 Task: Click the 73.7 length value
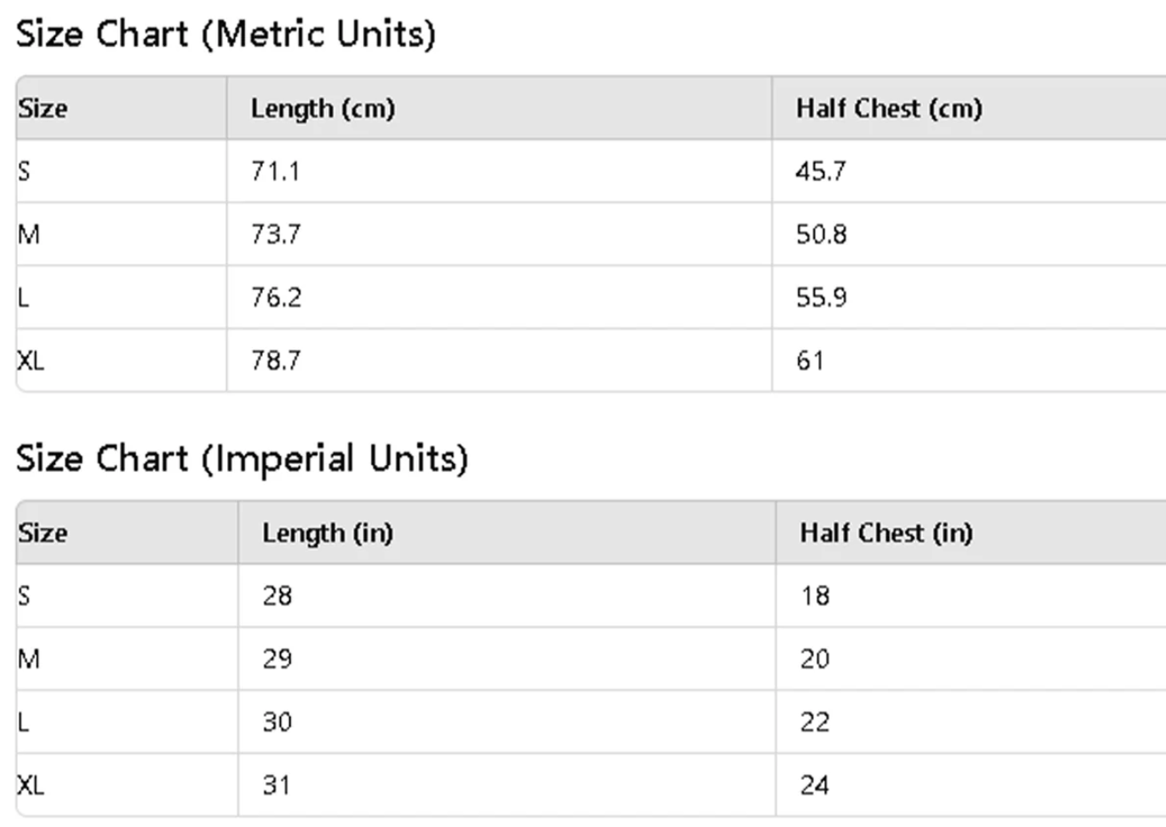275,234
